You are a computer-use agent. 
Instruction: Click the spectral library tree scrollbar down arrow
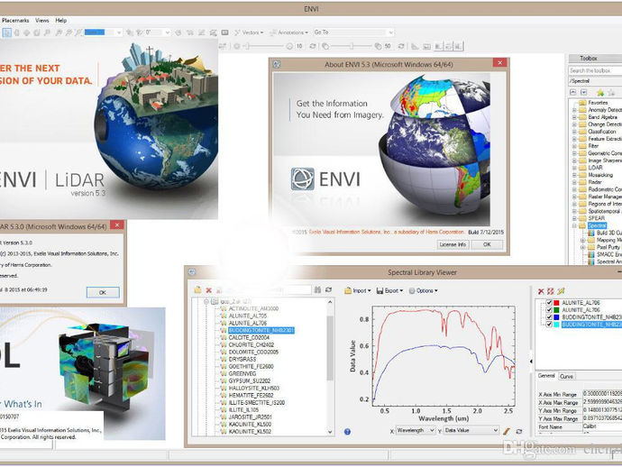pos(330,432)
